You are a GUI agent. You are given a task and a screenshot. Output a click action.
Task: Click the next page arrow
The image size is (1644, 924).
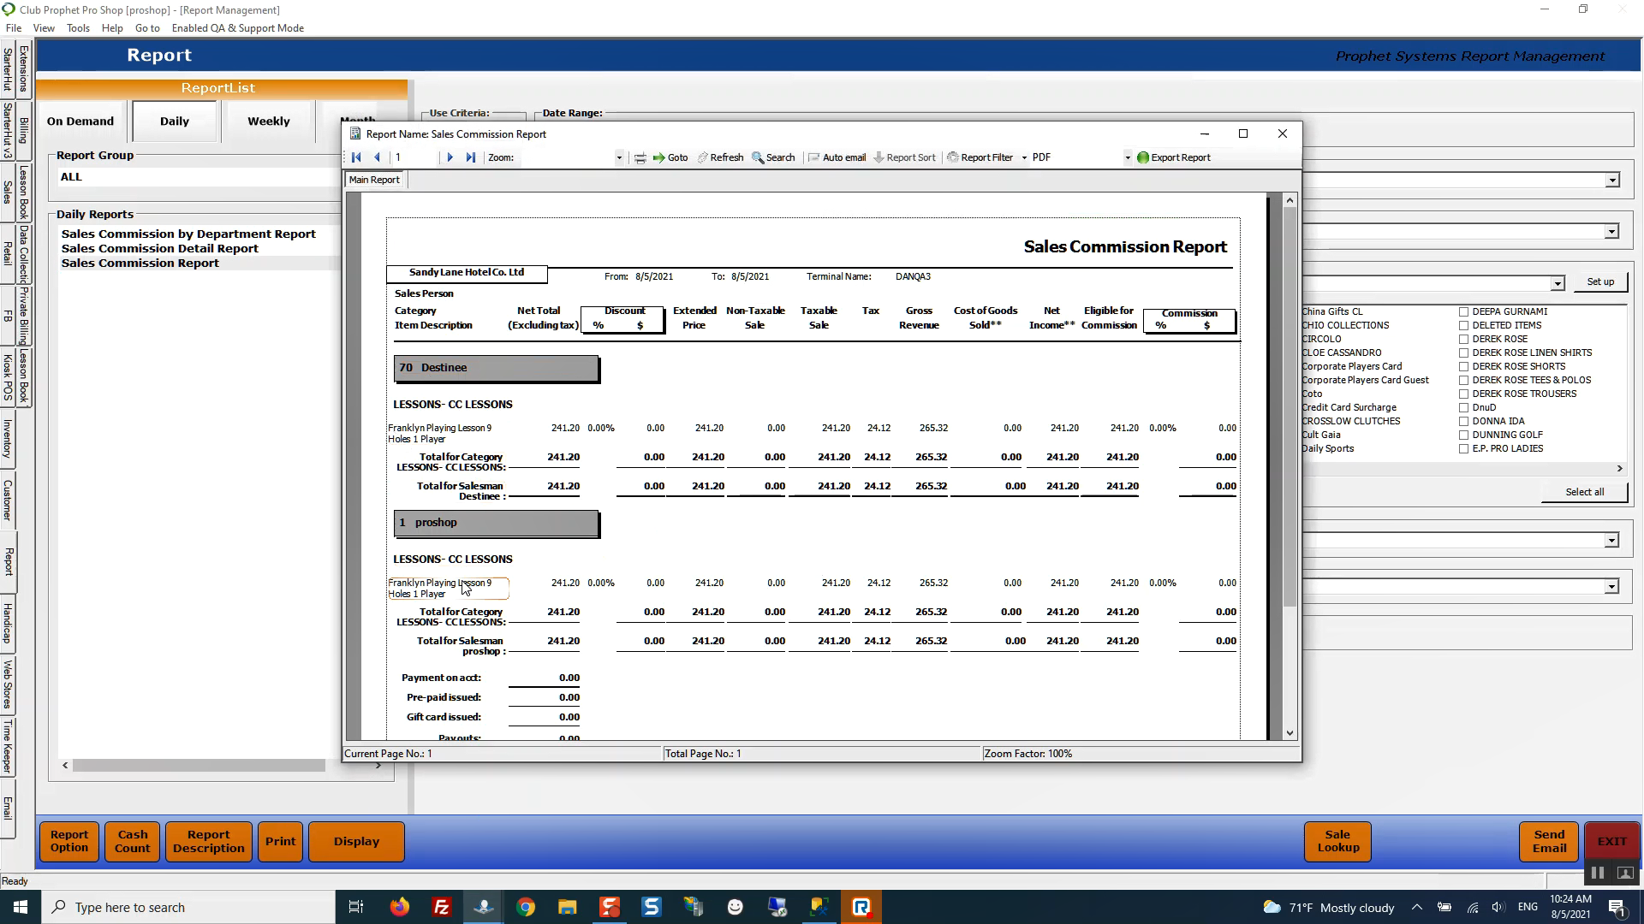(450, 157)
